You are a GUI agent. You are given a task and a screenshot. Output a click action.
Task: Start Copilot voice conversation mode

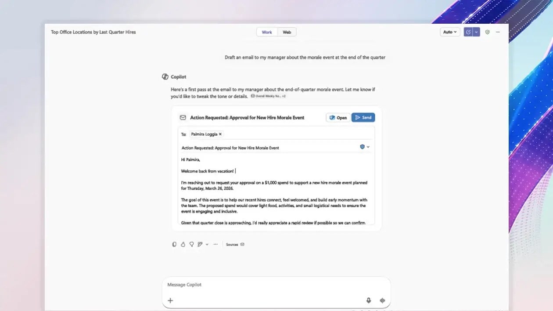[x=382, y=300]
